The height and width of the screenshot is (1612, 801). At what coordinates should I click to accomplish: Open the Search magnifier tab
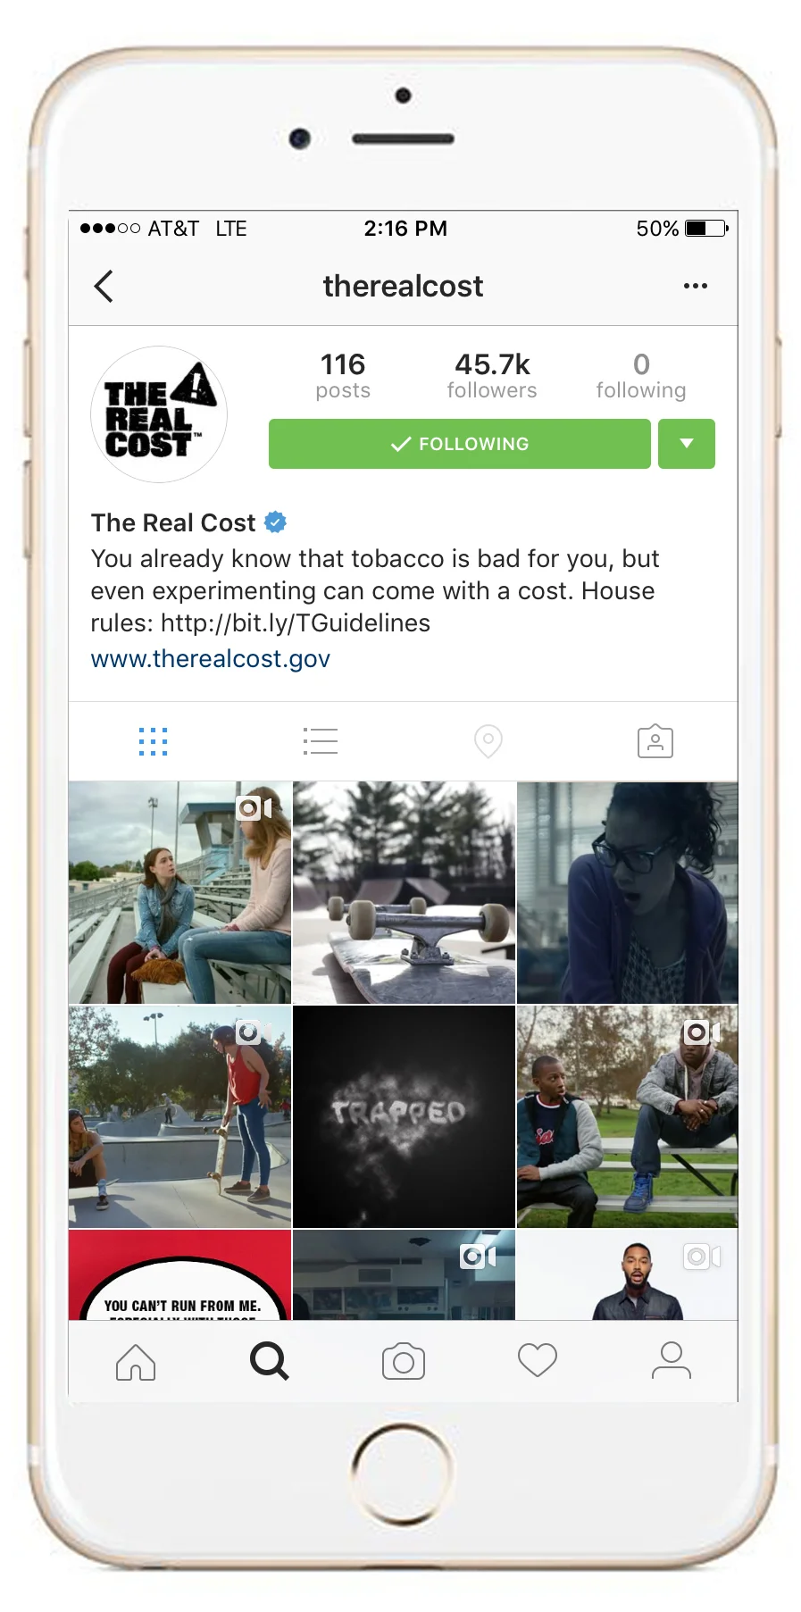tap(270, 1362)
